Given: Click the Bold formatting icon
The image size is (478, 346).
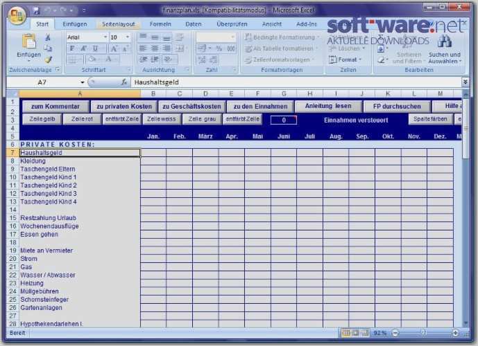Looking at the screenshot, I should 73,48.
